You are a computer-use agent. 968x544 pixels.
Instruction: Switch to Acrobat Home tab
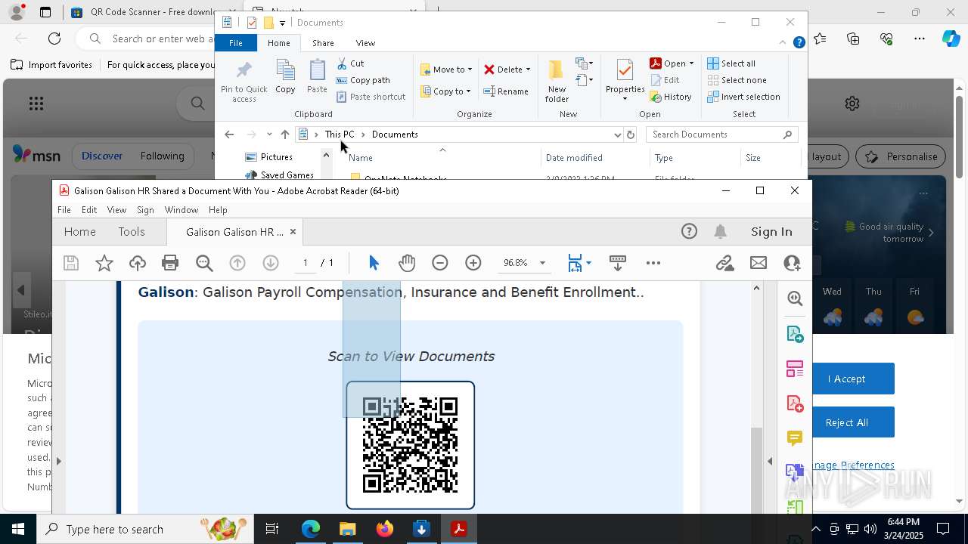coord(80,232)
